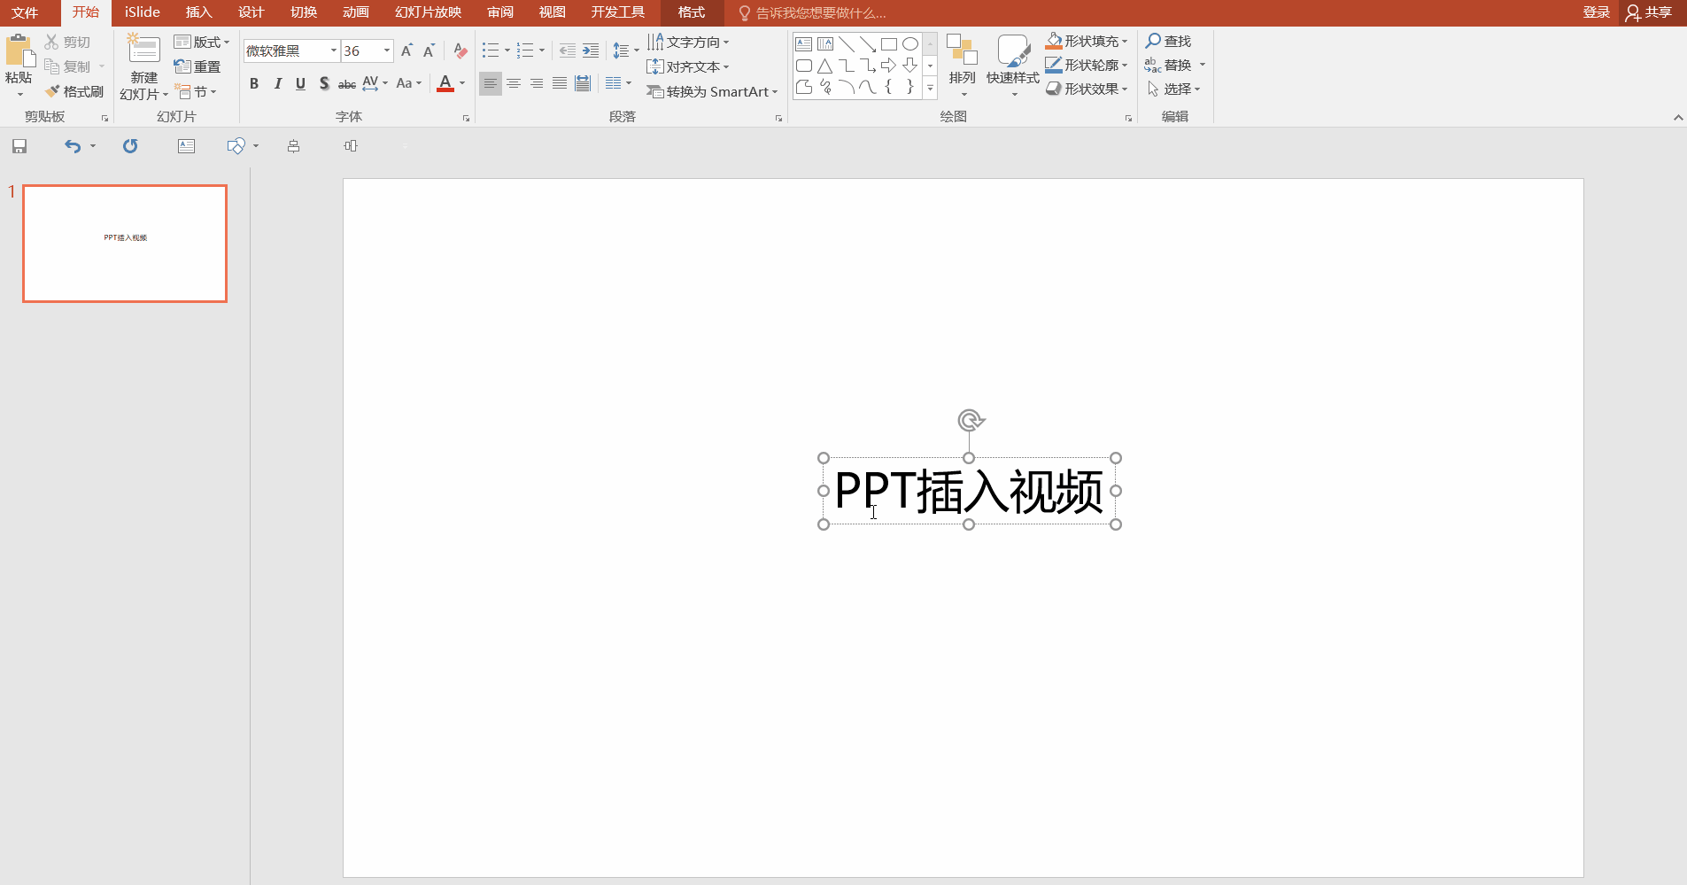Screen dimensions: 1687x885
Task: Enable strikethrough formatting
Action: pos(345,83)
